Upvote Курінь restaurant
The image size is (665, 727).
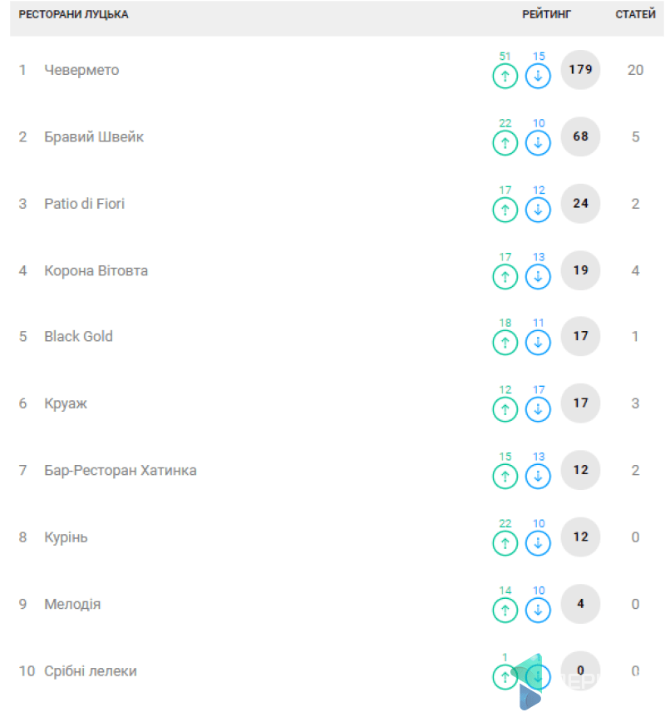click(505, 543)
